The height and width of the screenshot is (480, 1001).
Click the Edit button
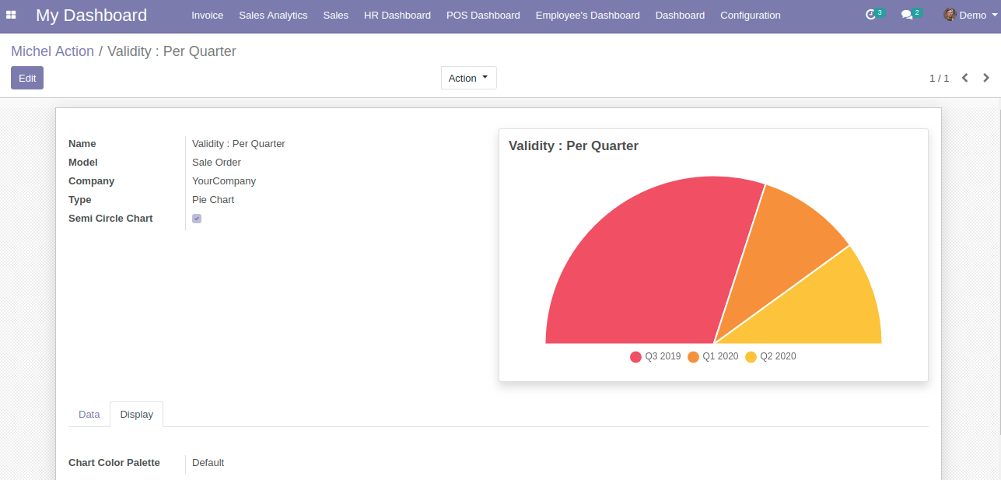click(27, 78)
